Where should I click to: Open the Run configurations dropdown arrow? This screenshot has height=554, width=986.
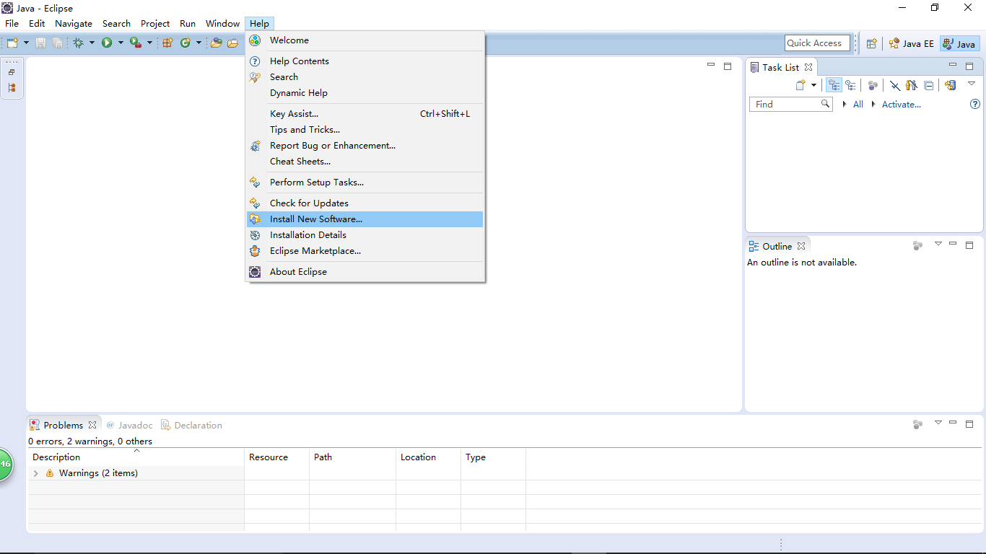point(121,43)
